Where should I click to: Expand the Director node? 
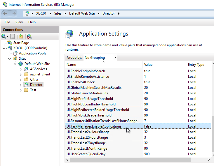[x=21, y=85]
